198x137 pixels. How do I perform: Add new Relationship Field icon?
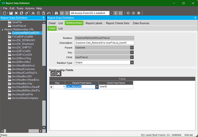point(53,74)
